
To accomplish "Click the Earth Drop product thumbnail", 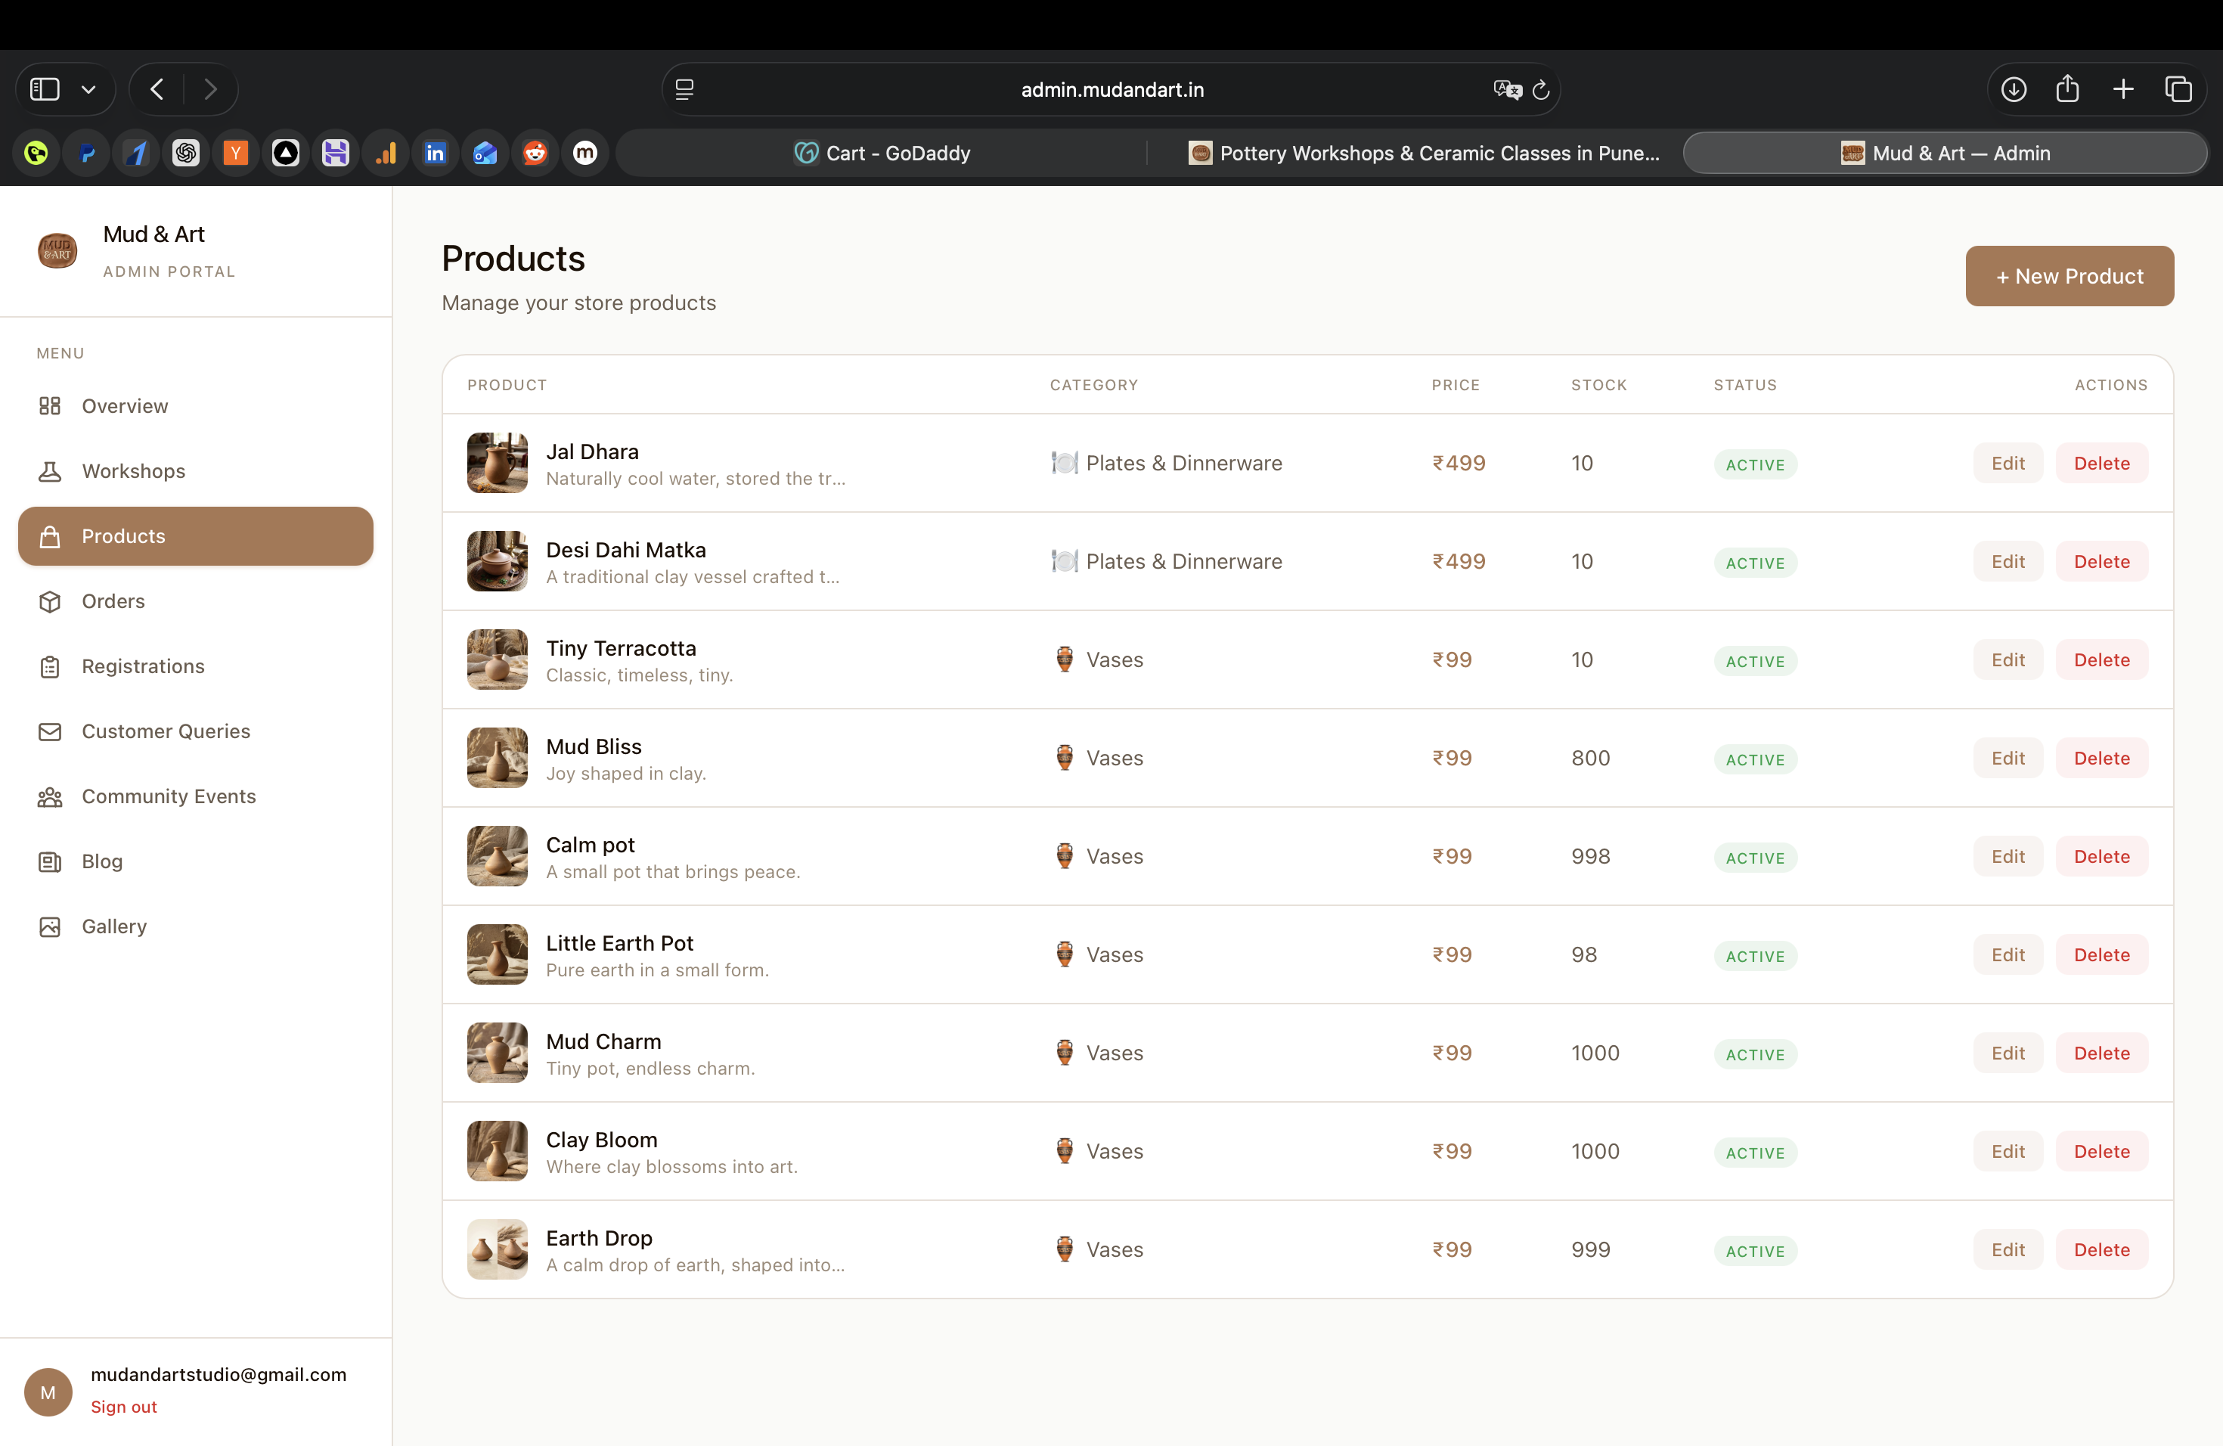I will tap(497, 1250).
